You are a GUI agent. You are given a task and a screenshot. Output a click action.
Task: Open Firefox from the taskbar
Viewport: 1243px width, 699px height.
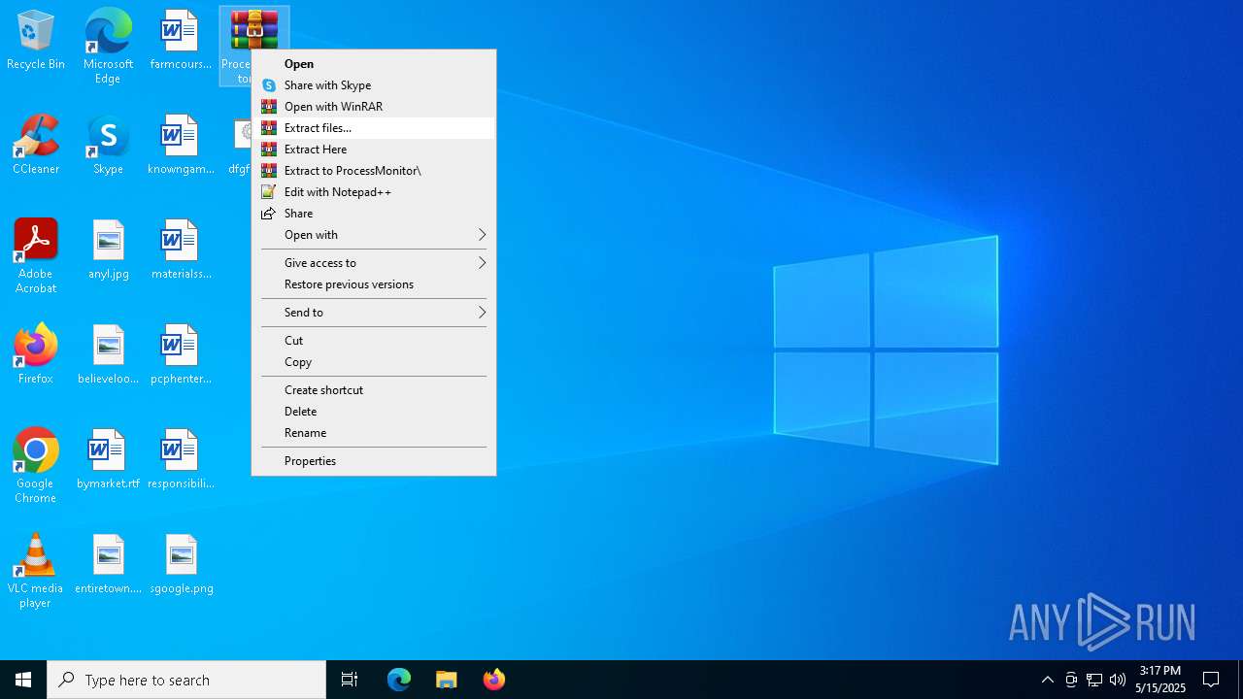tap(494, 680)
